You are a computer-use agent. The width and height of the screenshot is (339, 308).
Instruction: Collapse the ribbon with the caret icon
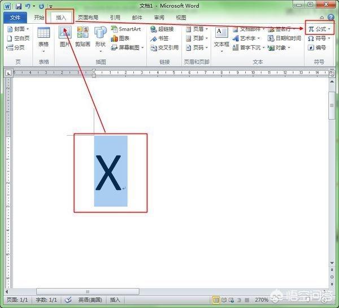pos(322,18)
